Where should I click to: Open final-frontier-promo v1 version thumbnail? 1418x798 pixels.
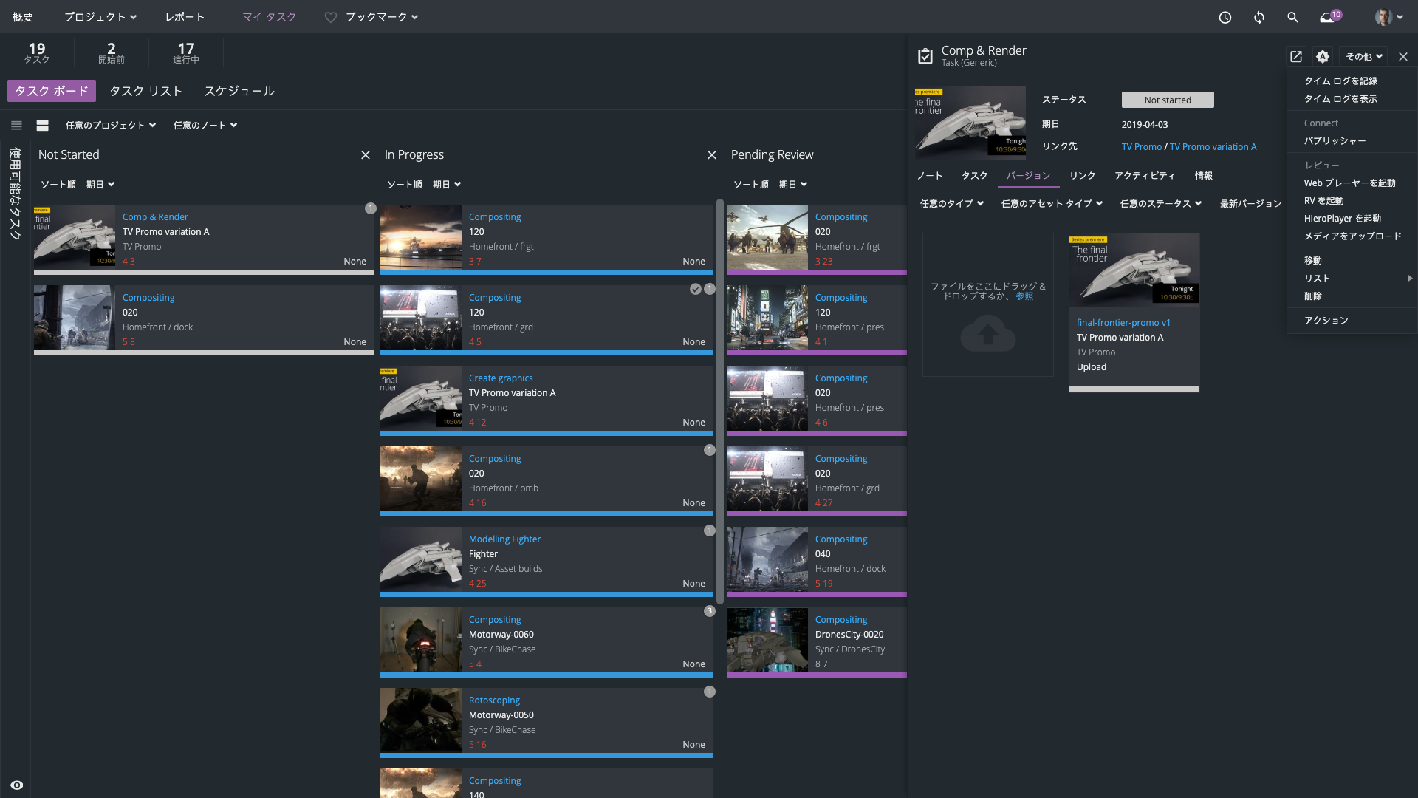click(x=1134, y=270)
